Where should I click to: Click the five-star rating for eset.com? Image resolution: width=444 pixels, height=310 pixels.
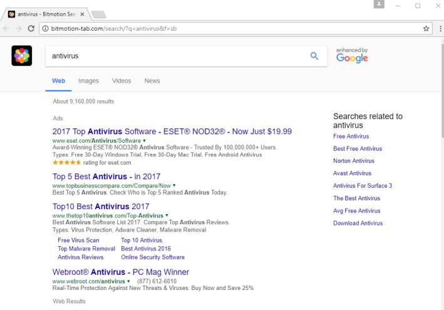pos(67,162)
